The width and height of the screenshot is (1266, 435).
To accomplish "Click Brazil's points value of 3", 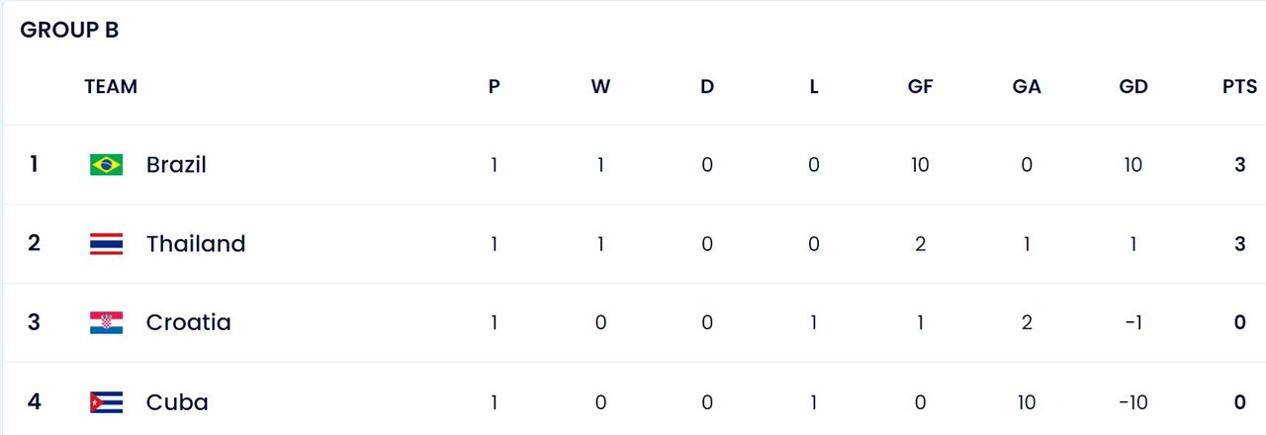I will [x=1240, y=165].
